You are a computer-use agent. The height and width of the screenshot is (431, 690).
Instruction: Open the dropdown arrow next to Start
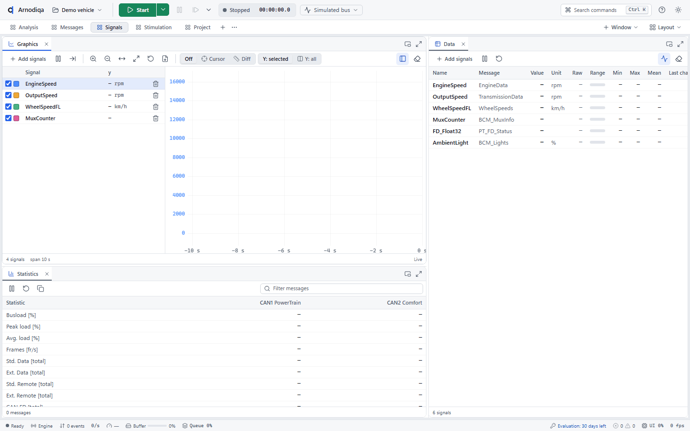click(x=163, y=10)
